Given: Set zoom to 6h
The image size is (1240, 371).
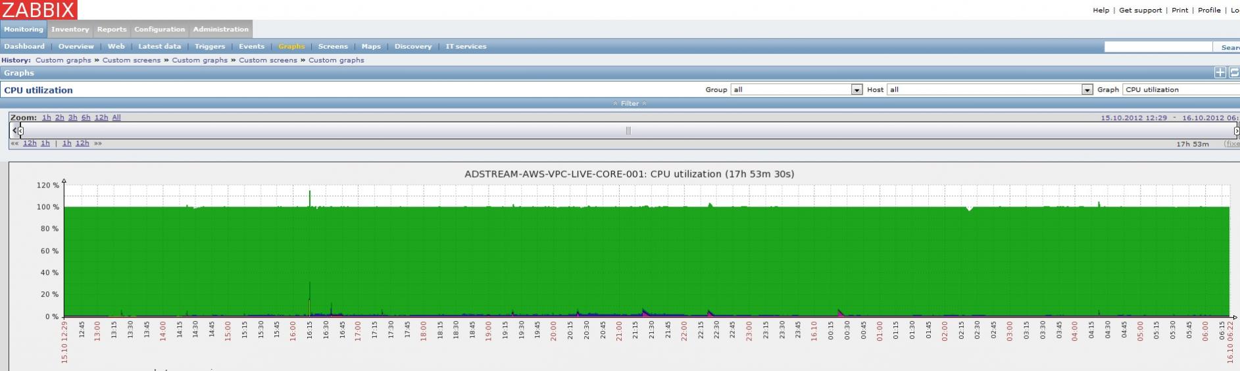Looking at the screenshot, I should (86, 118).
